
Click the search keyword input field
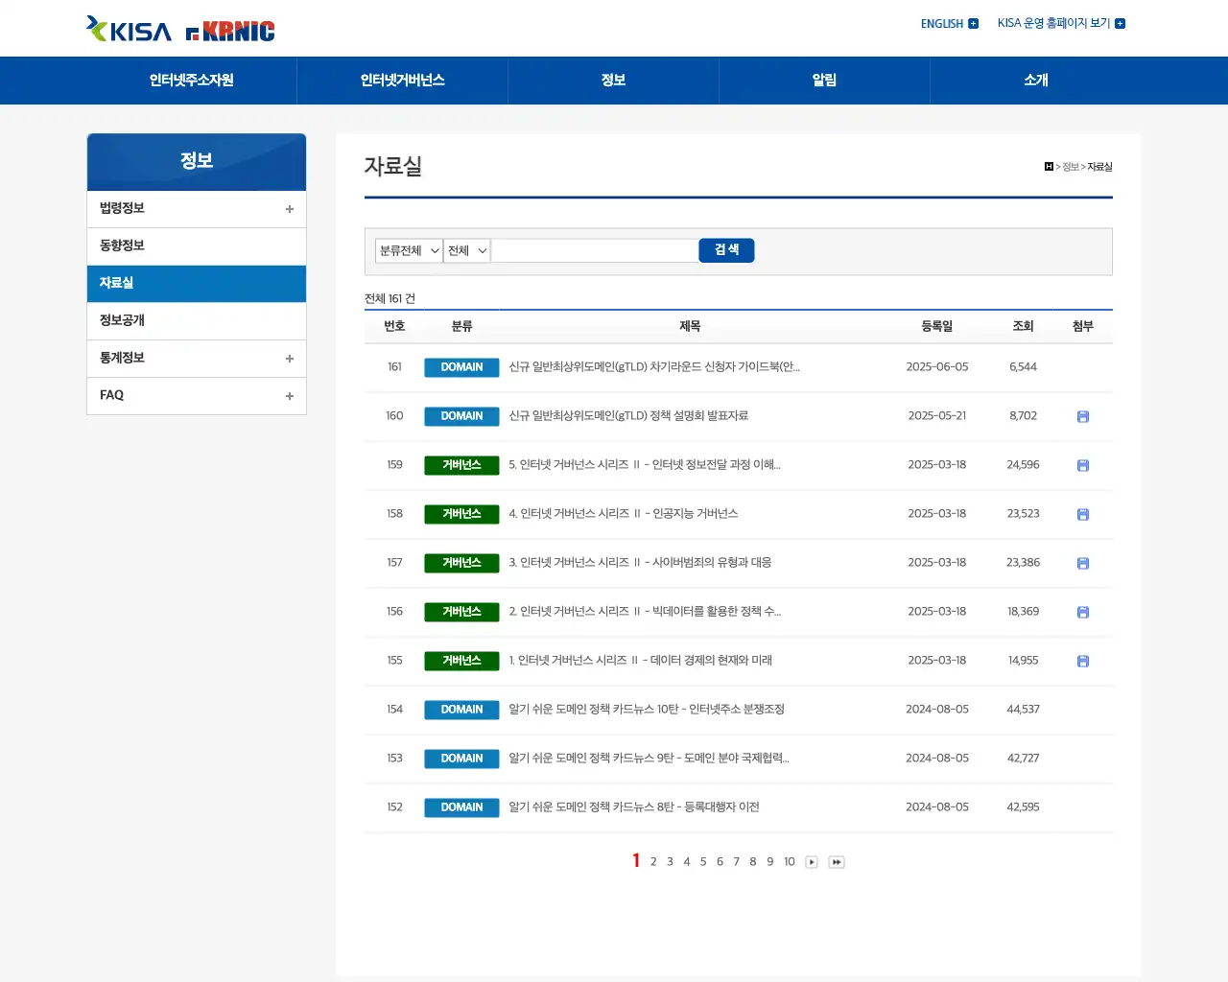(x=595, y=250)
